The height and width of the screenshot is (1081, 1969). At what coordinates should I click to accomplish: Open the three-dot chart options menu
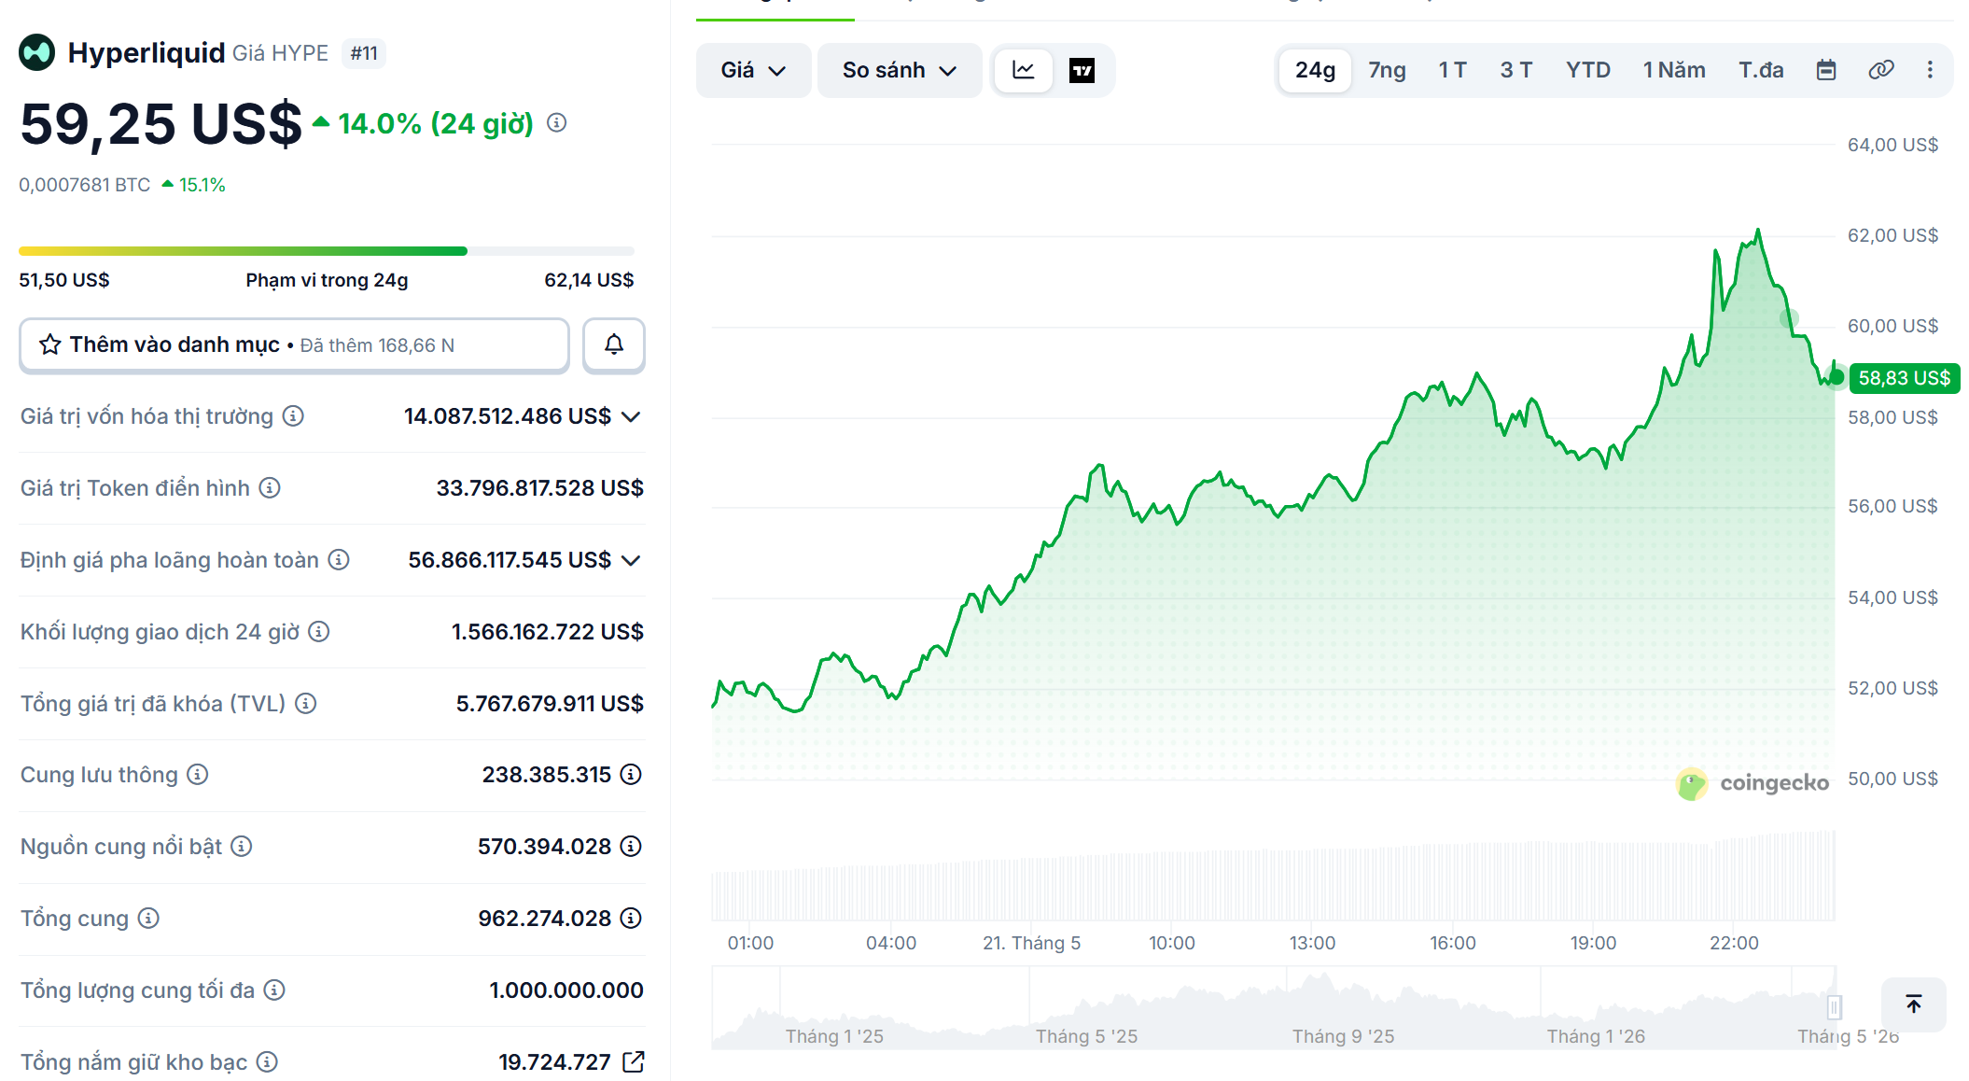(1930, 70)
